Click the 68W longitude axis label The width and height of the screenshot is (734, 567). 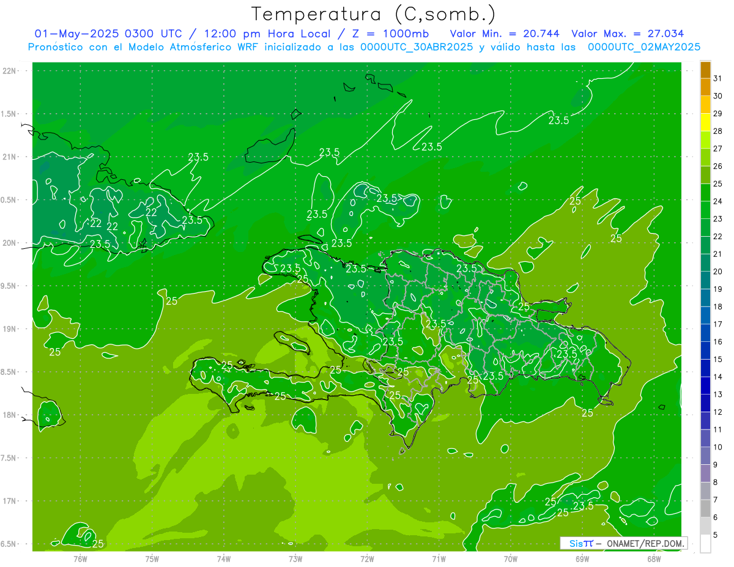pos(654,558)
